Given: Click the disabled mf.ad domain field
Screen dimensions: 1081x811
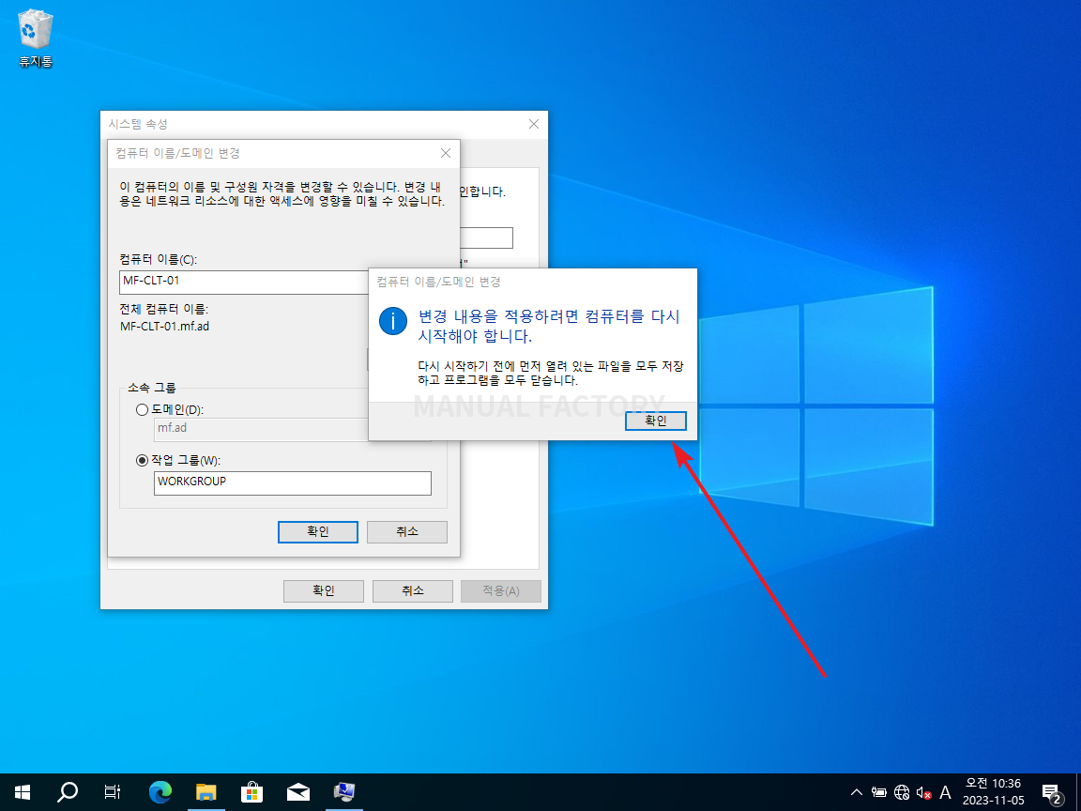Looking at the screenshot, I should coord(262,429).
